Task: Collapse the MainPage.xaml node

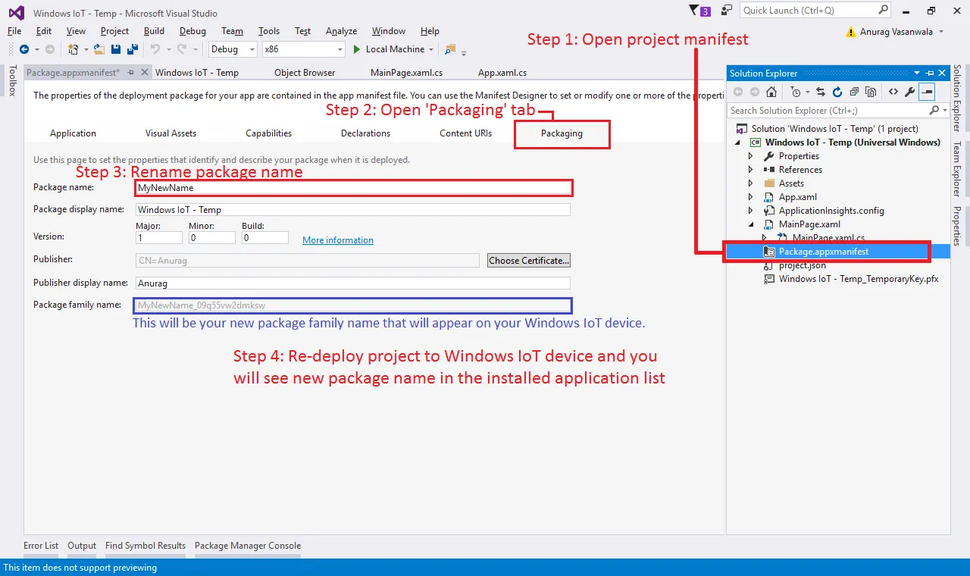Action: coord(751,224)
